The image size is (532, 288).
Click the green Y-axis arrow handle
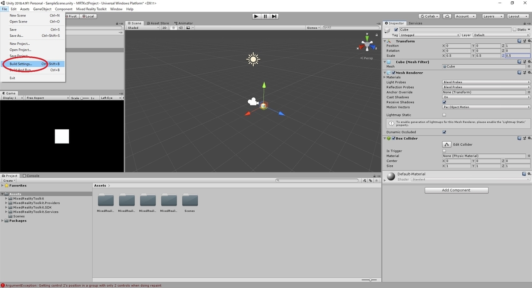click(264, 86)
